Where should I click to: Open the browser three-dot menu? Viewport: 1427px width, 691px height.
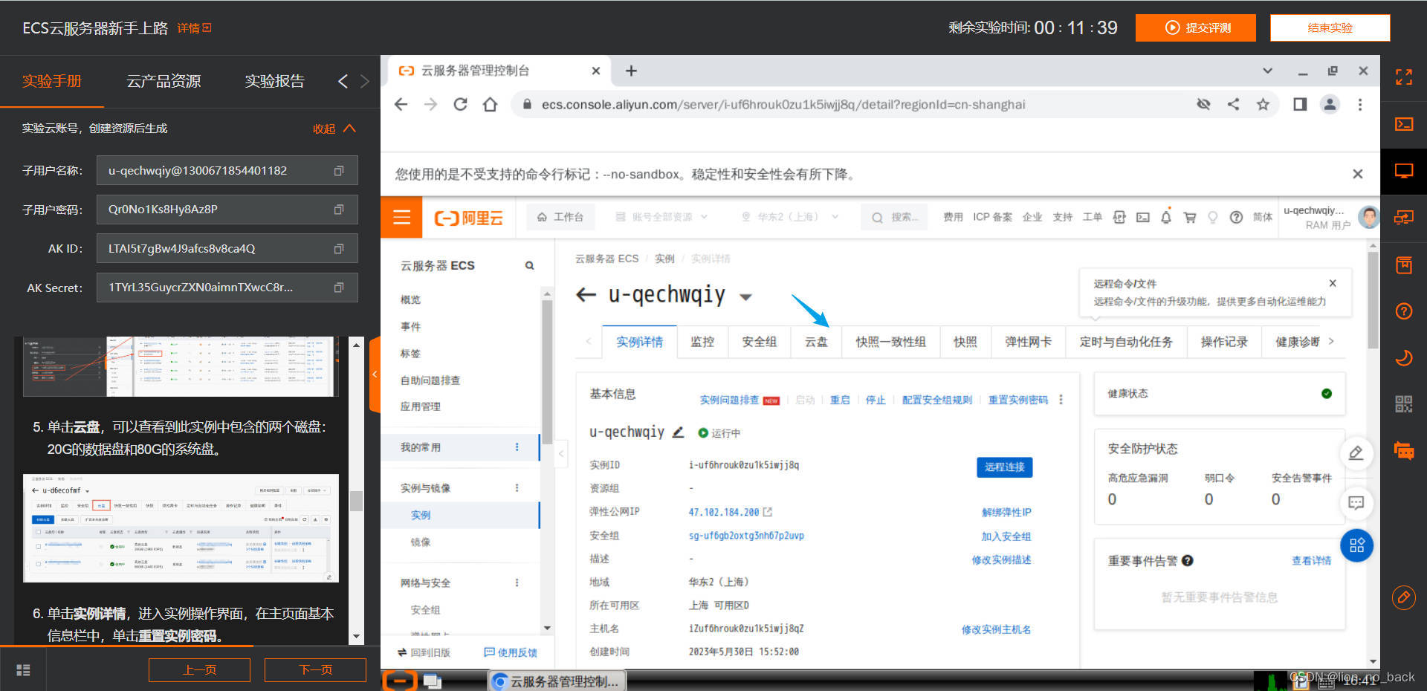[x=1360, y=105]
